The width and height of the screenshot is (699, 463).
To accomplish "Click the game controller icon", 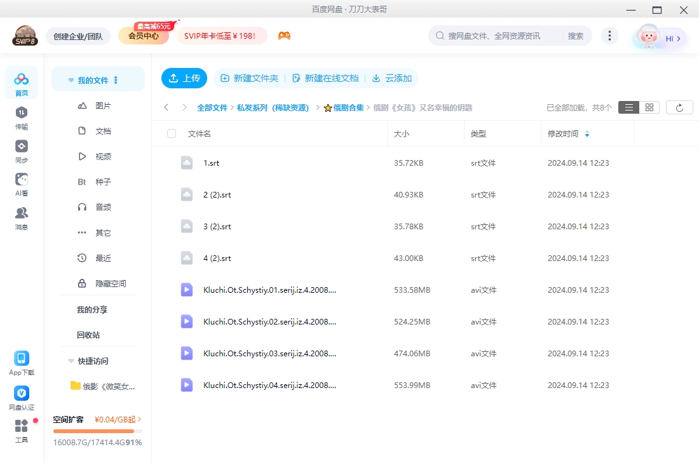I will point(285,36).
